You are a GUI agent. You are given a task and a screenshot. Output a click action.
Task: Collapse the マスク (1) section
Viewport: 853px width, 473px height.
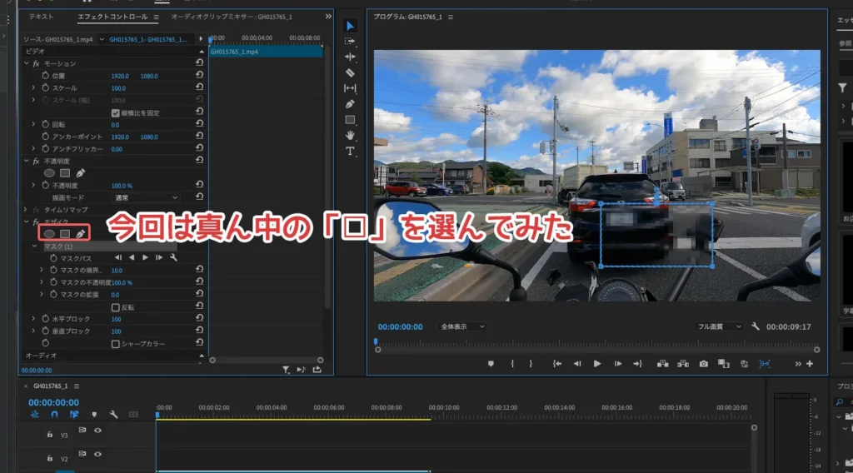tap(35, 246)
